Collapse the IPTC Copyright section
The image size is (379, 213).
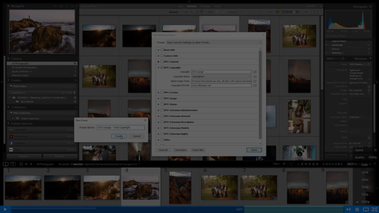pyautogui.click(x=158, y=68)
